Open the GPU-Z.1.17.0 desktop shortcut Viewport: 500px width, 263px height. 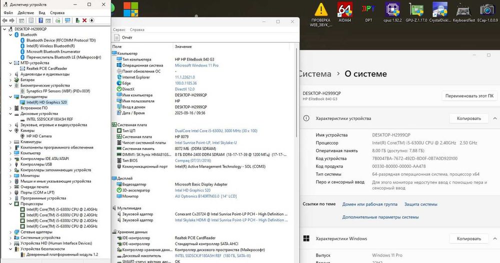[416, 13]
